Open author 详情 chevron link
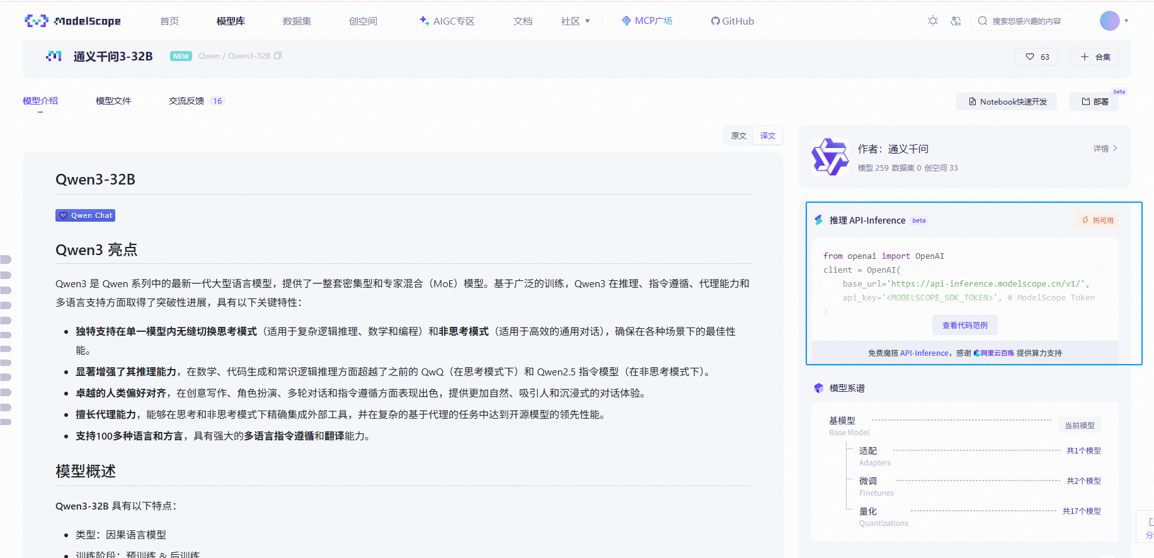 click(x=1105, y=149)
